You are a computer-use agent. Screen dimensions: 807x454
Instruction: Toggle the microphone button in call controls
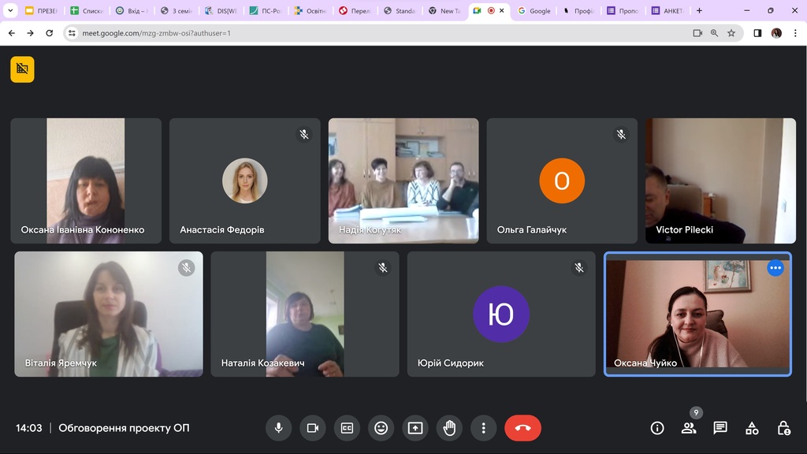point(278,428)
